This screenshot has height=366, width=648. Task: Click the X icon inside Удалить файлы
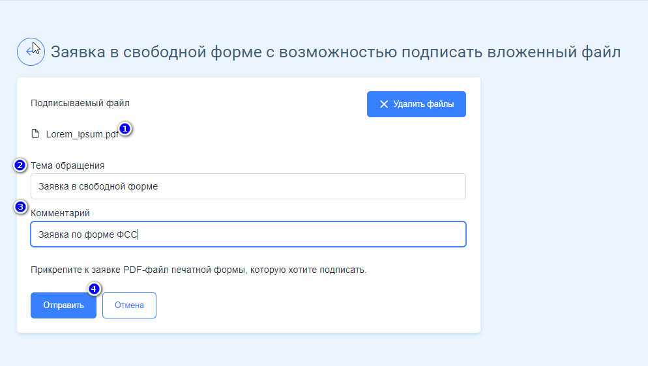pyautogui.click(x=384, y=104)
